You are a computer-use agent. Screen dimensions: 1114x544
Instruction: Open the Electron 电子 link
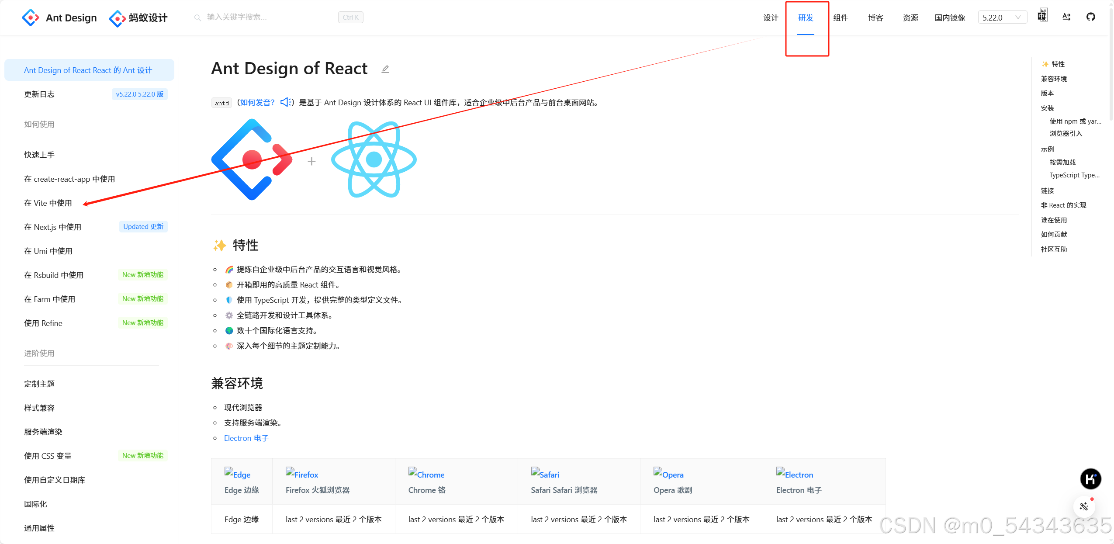point(246,438)
